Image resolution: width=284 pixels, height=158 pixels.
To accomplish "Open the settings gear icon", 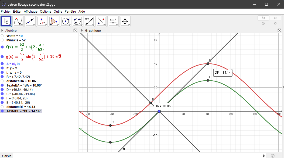I will pos(275,23).
